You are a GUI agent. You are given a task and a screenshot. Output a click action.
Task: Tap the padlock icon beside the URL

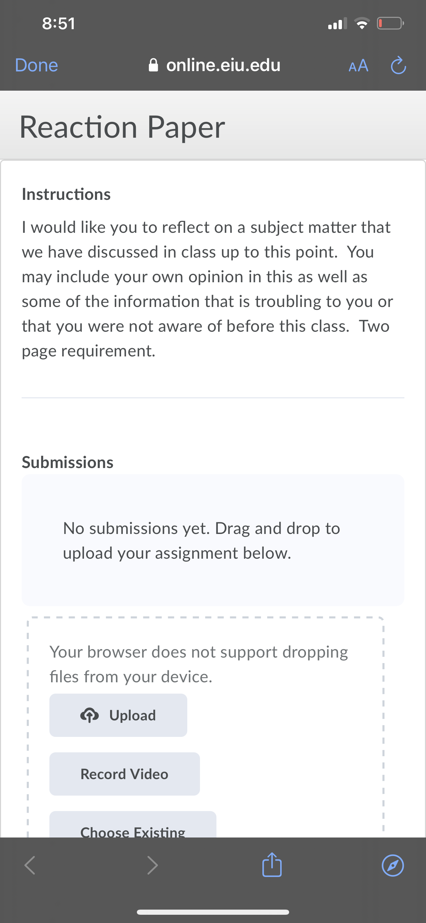153,65
